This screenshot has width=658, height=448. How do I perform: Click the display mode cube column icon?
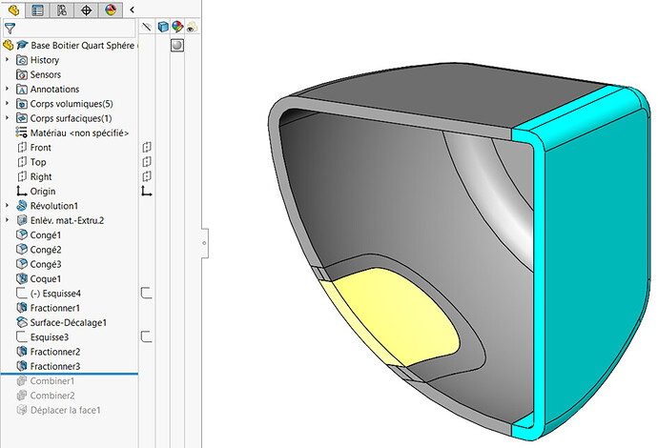point(162,29)
